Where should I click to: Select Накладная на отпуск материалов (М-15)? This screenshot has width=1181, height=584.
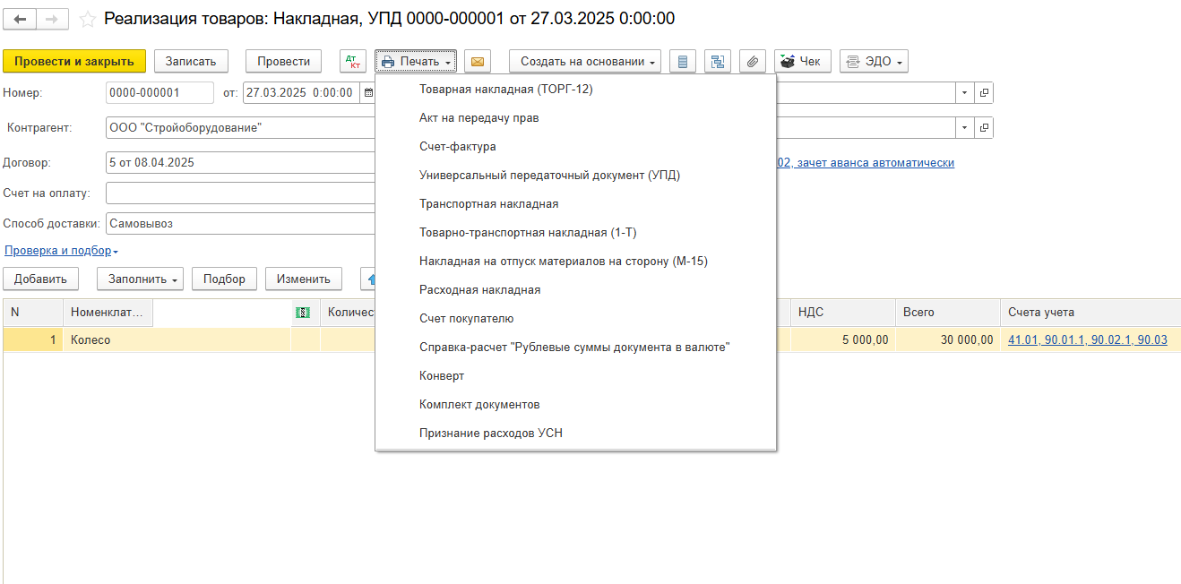point(575,261)
